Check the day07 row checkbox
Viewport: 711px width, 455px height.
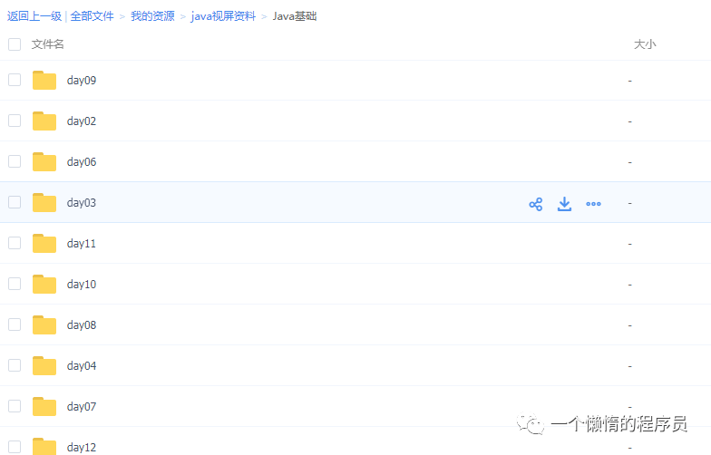pos(15,406)
